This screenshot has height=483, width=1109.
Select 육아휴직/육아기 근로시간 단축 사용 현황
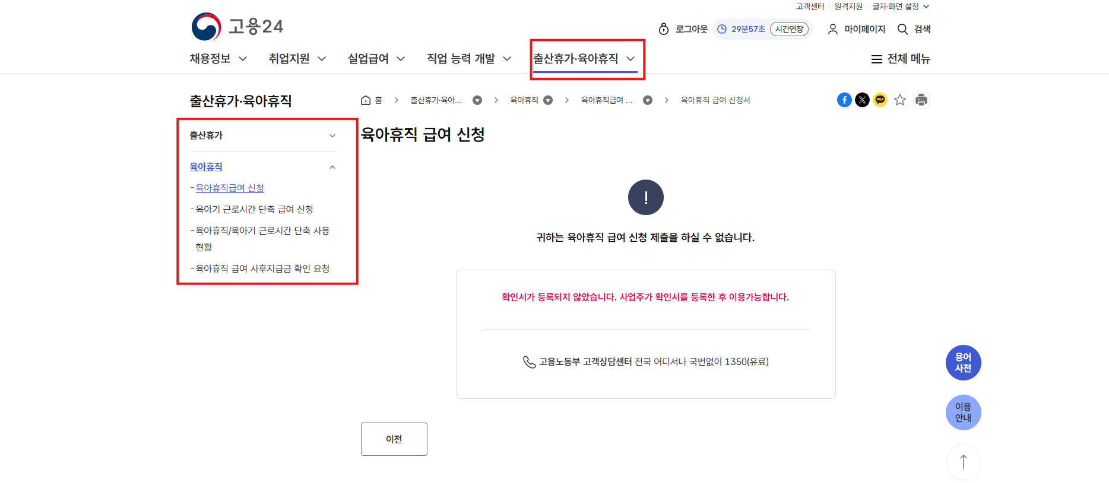tap(262, 239)
